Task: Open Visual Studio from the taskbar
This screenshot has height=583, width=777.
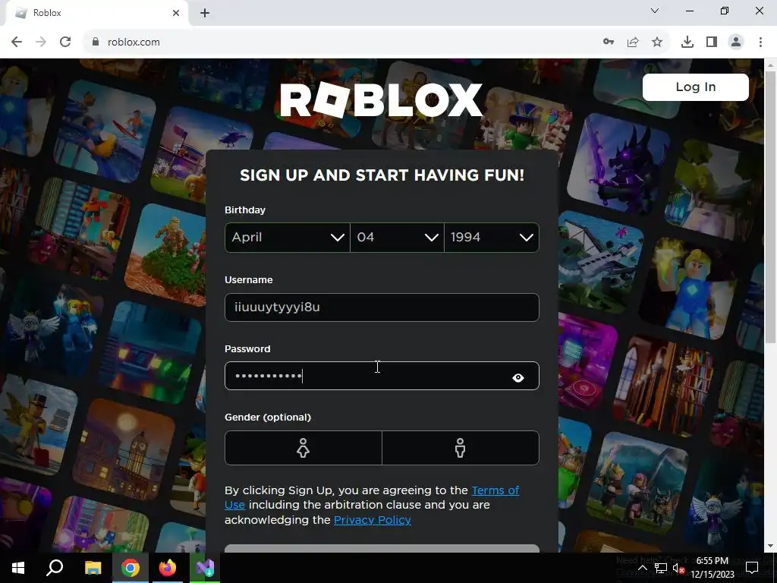Action: point(205,568)
